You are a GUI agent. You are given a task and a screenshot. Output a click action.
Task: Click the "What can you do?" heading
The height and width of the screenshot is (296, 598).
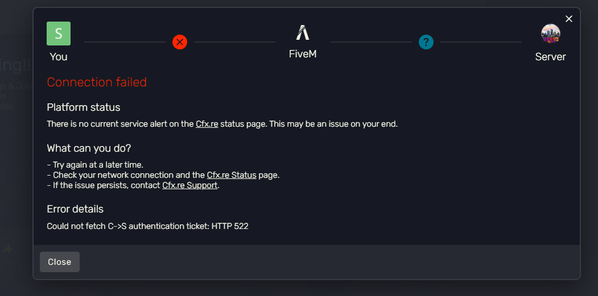[89, 148]
